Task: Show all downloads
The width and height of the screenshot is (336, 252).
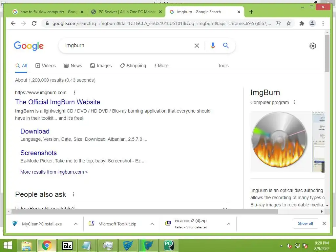Action: tap(305, 223)
